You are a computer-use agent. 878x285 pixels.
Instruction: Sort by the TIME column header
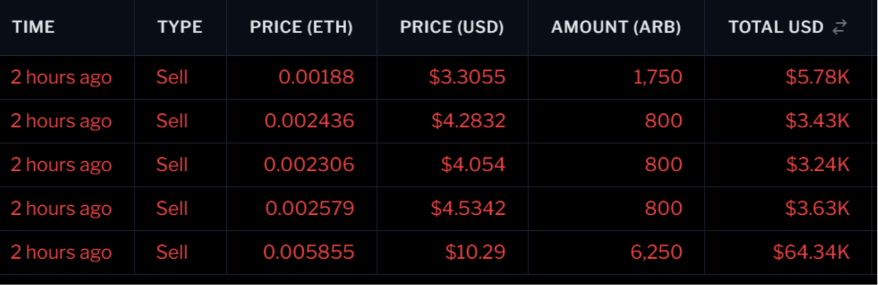pyautogui.click(x=33, y=27)
